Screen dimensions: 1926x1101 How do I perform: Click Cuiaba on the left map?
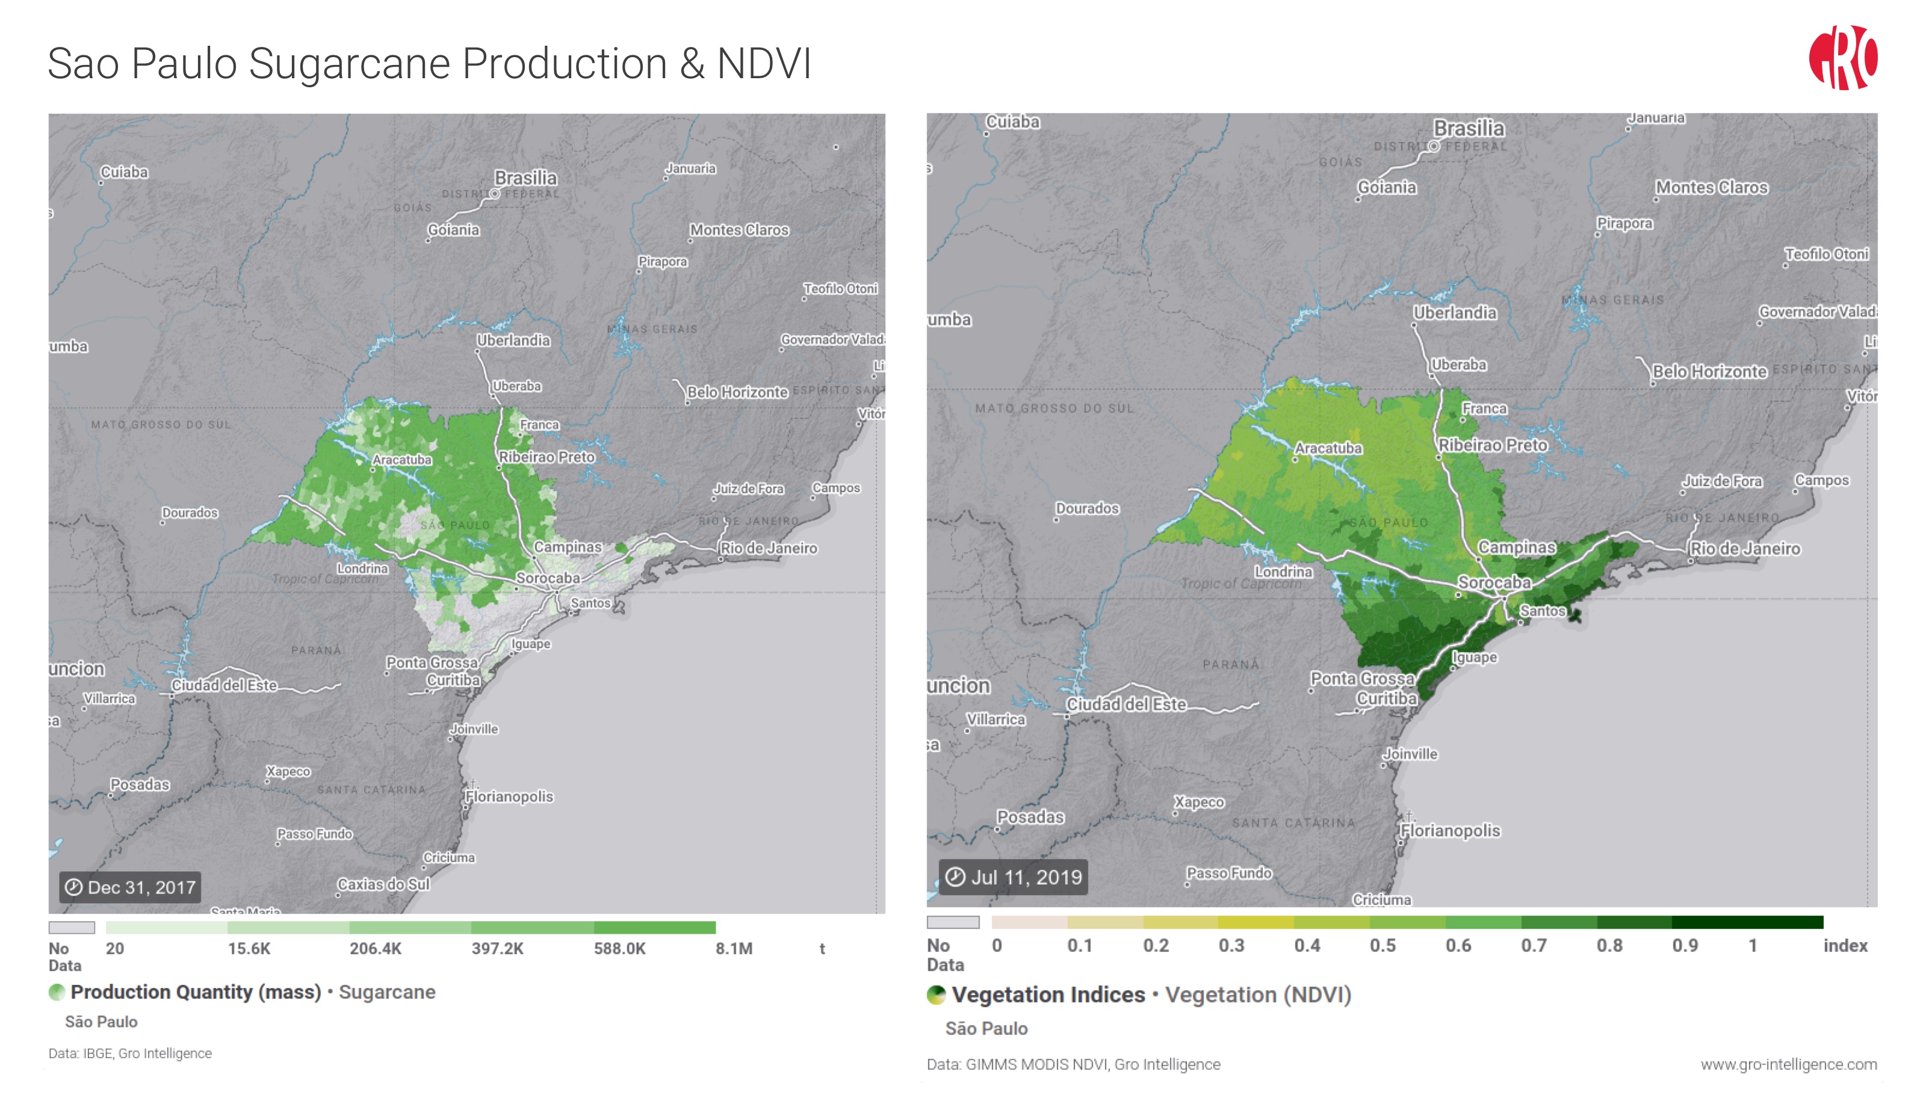click(125, 173)
